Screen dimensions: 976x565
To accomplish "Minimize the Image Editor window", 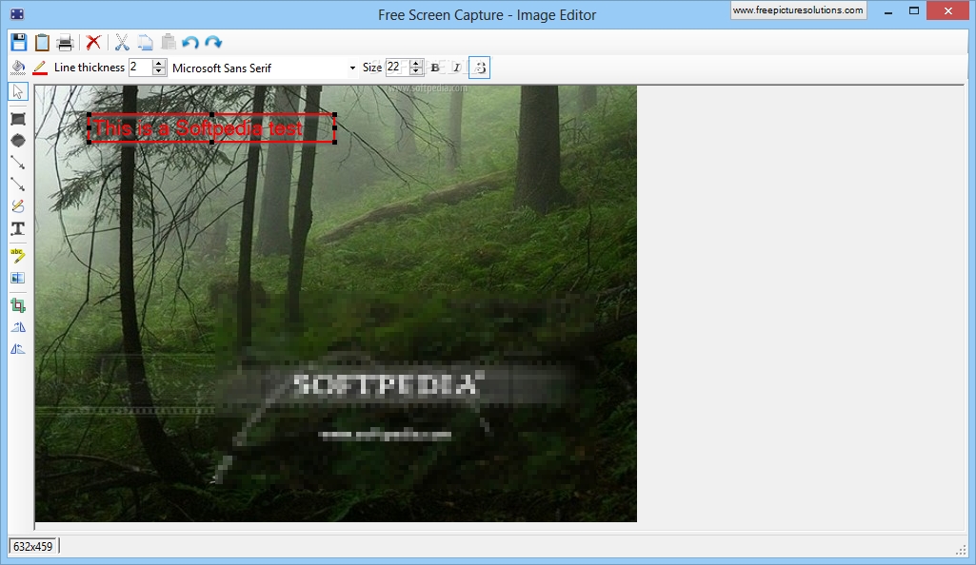I will [x=888, y=11].
